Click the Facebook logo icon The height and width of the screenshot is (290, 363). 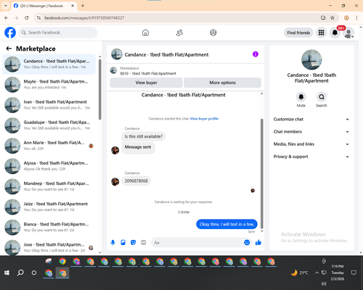[10, 33]
